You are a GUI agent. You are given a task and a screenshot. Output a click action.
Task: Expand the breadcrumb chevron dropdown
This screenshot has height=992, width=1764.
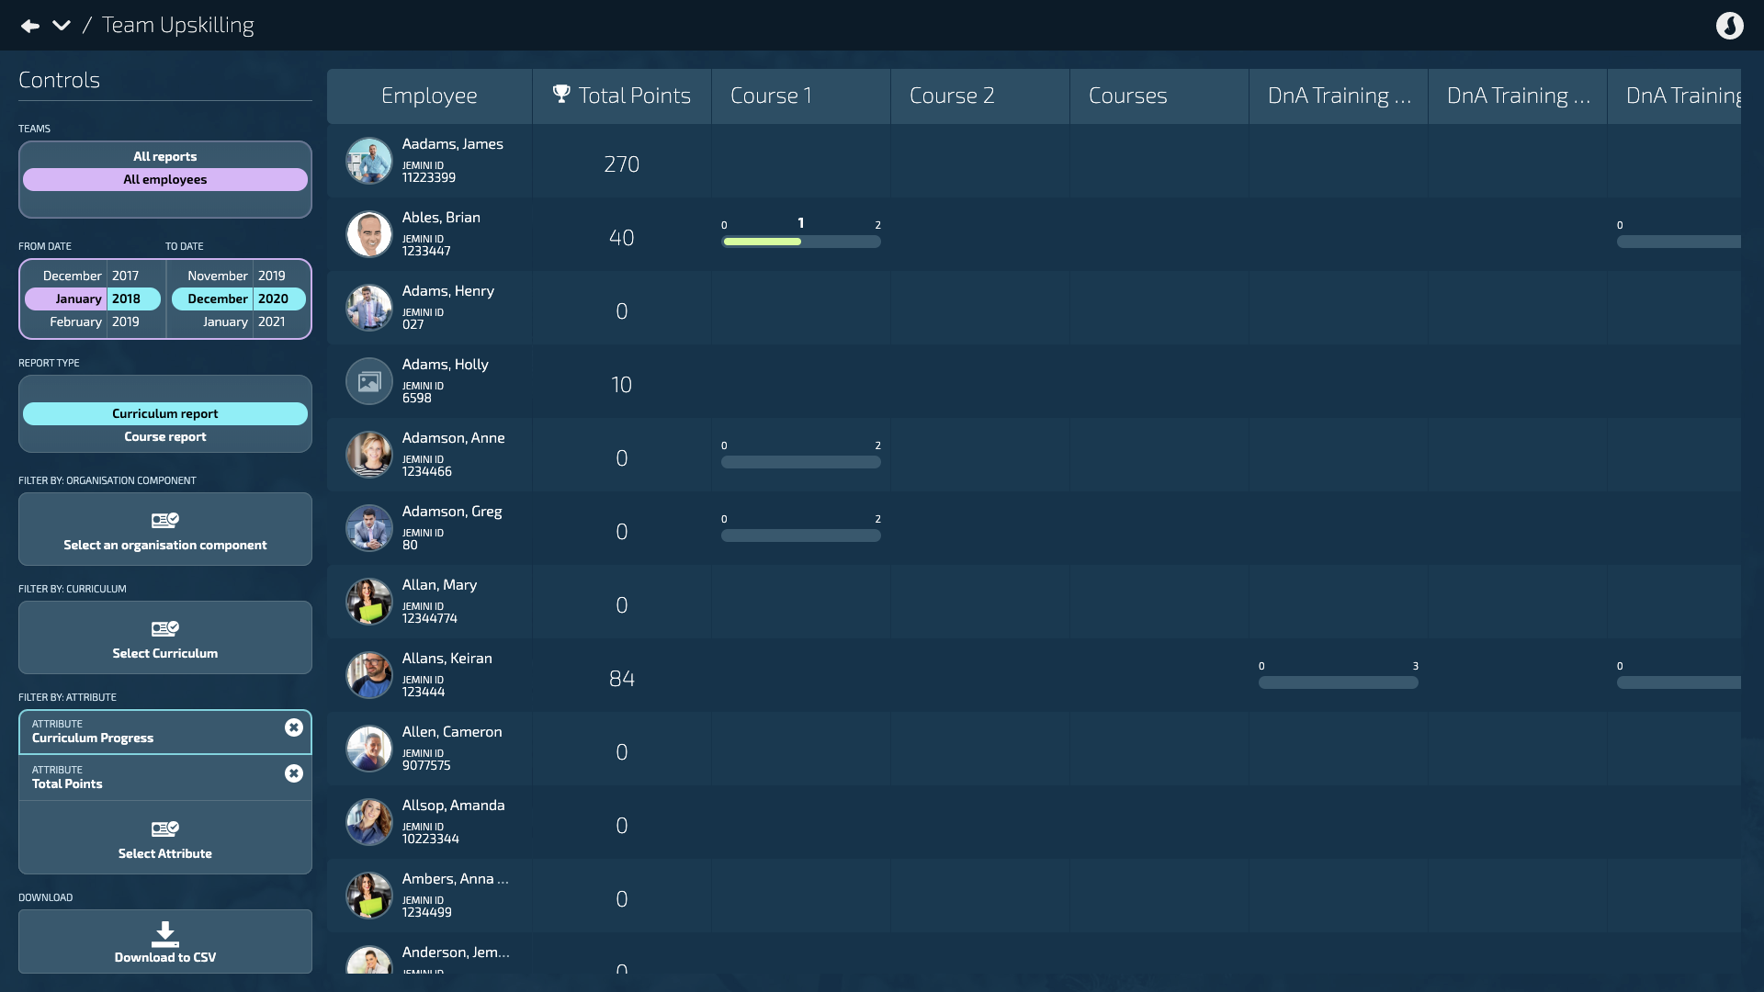(62, 26)
